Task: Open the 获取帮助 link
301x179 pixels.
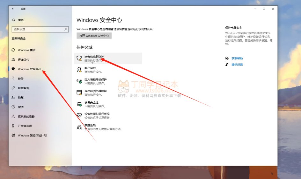Action: (x=237, y=58)
